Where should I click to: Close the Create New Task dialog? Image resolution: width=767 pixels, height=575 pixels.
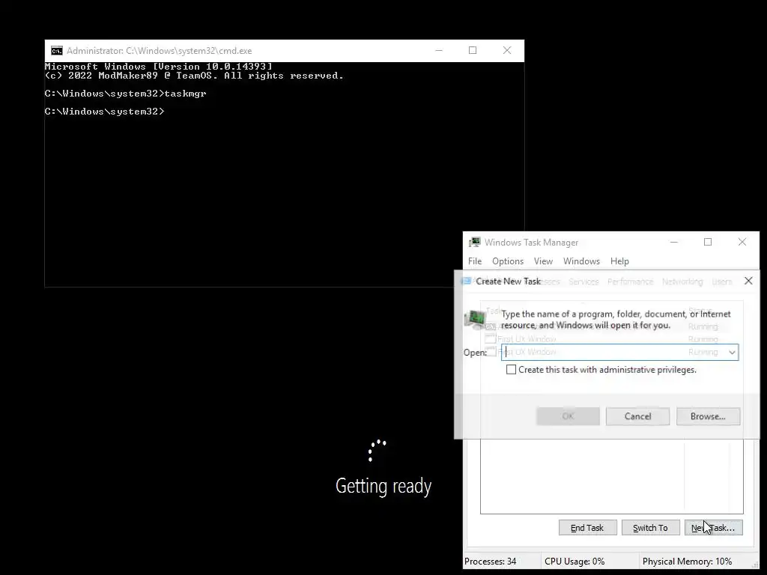[748, 281]
